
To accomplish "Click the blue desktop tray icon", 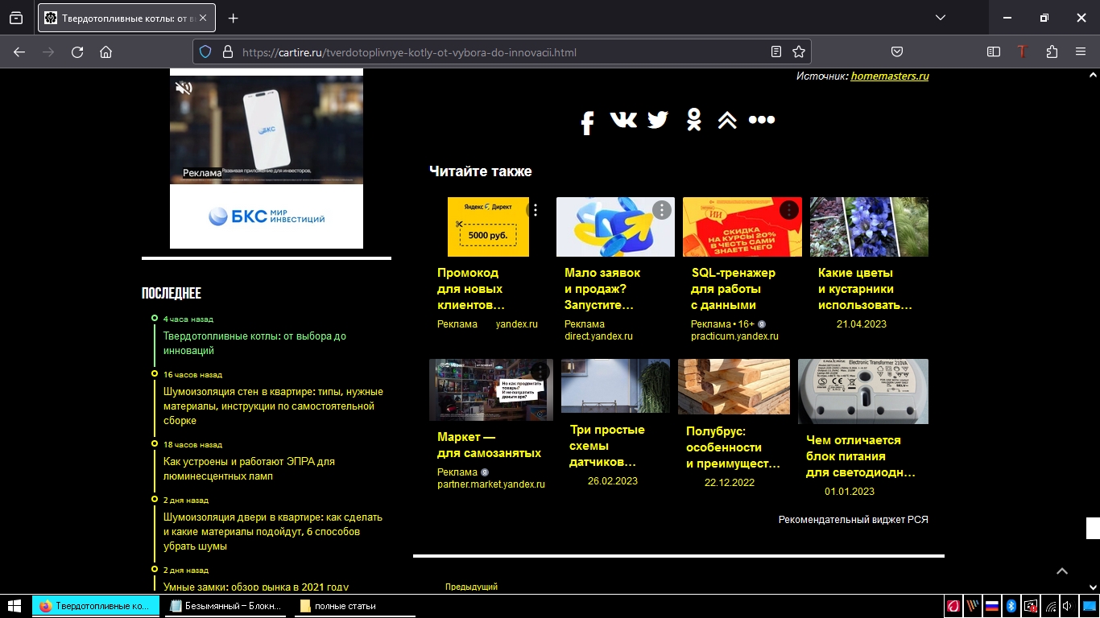I will (1089, 606).
